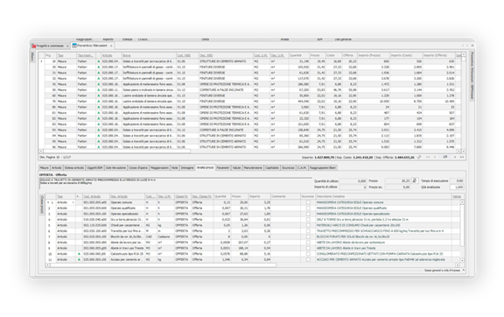Close the Preventivo: Rilevazioni tab

tap(111, 46)
